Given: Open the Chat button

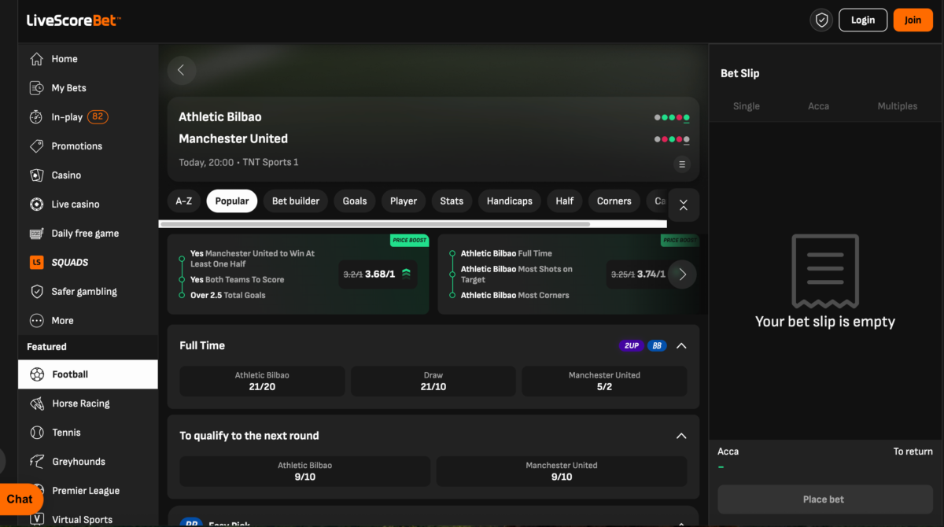Looking at the screenshot, I should click(21, 499).
